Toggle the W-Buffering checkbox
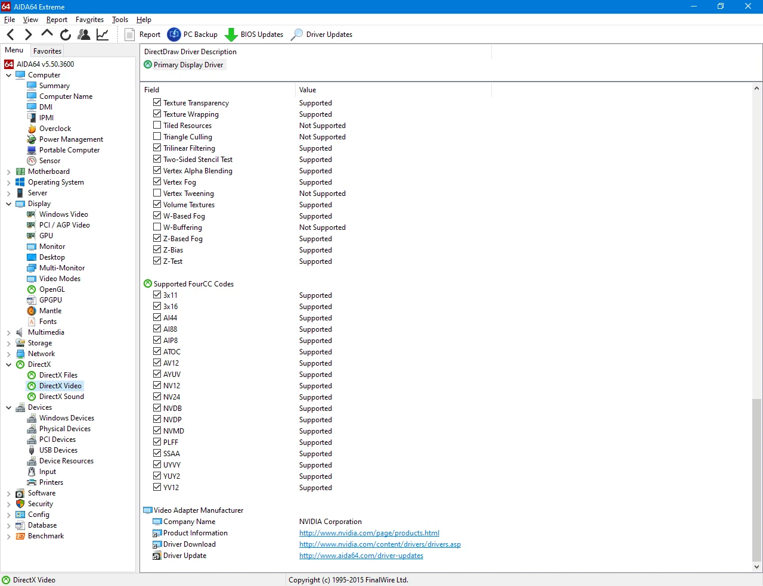The height and width of the screenshot is (586, 763). coord(157,227)
